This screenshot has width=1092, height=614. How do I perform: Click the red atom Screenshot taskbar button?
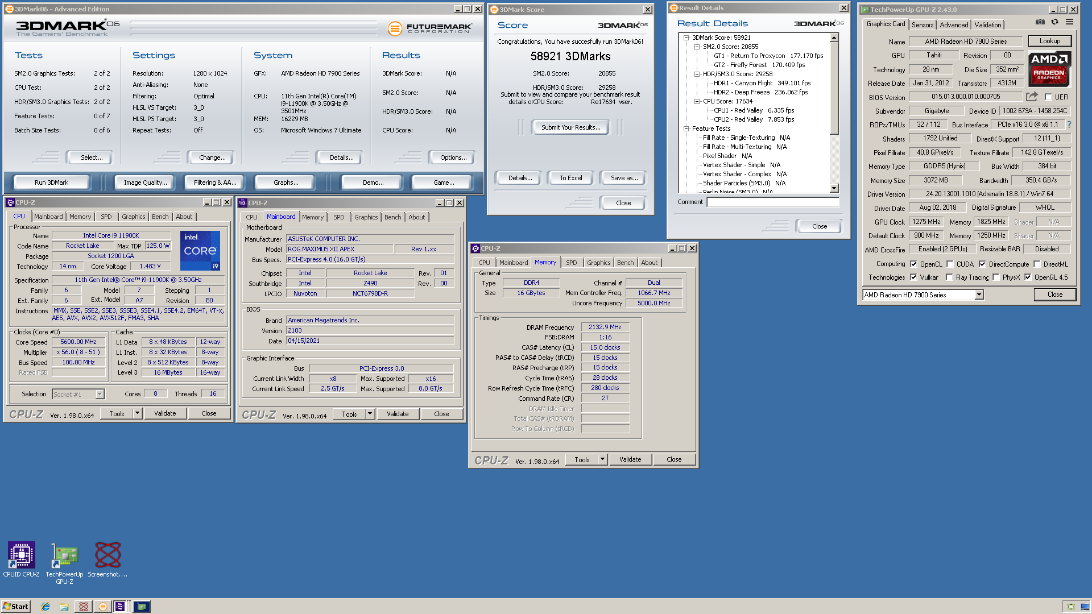84,607
